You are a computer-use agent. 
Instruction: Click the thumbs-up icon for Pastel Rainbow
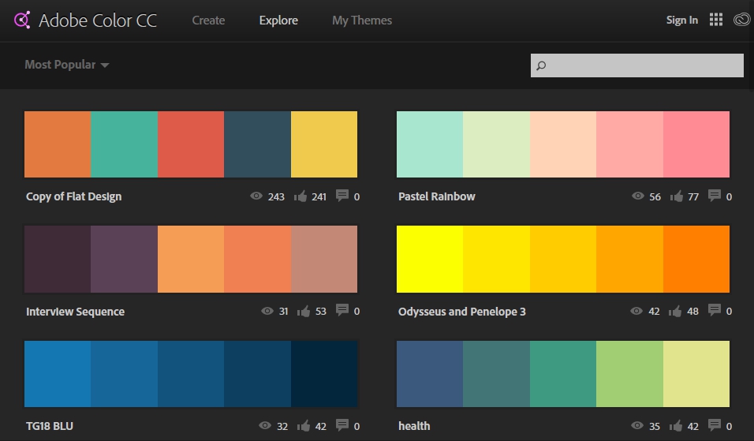tap(676, 196)
